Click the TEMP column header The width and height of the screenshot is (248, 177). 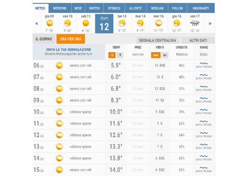coord(116,47)
